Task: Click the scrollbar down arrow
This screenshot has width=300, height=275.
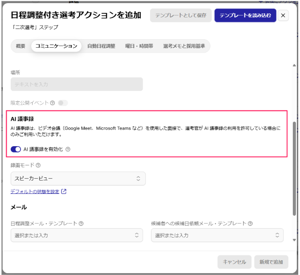Action: (294, 240)
